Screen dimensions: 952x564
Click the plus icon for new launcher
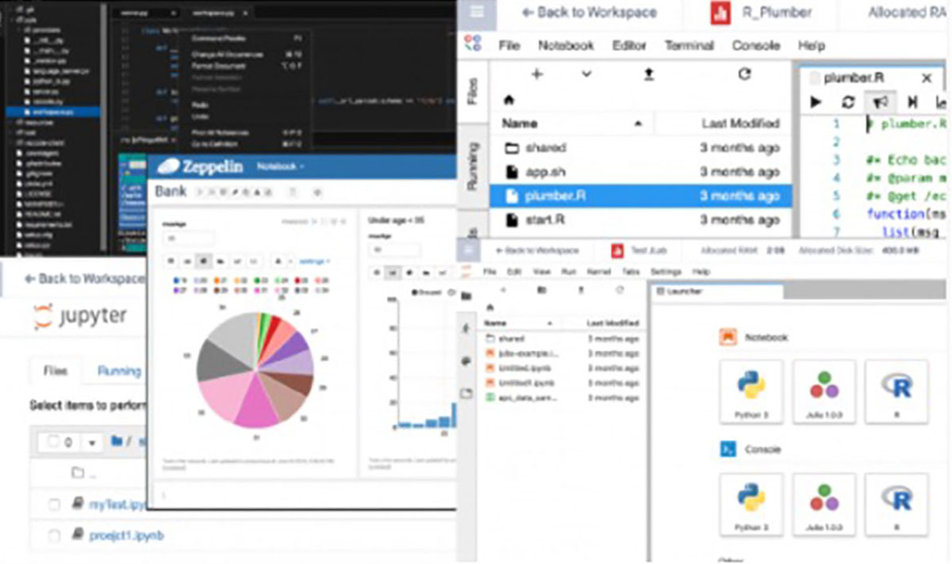coord(537,74)
